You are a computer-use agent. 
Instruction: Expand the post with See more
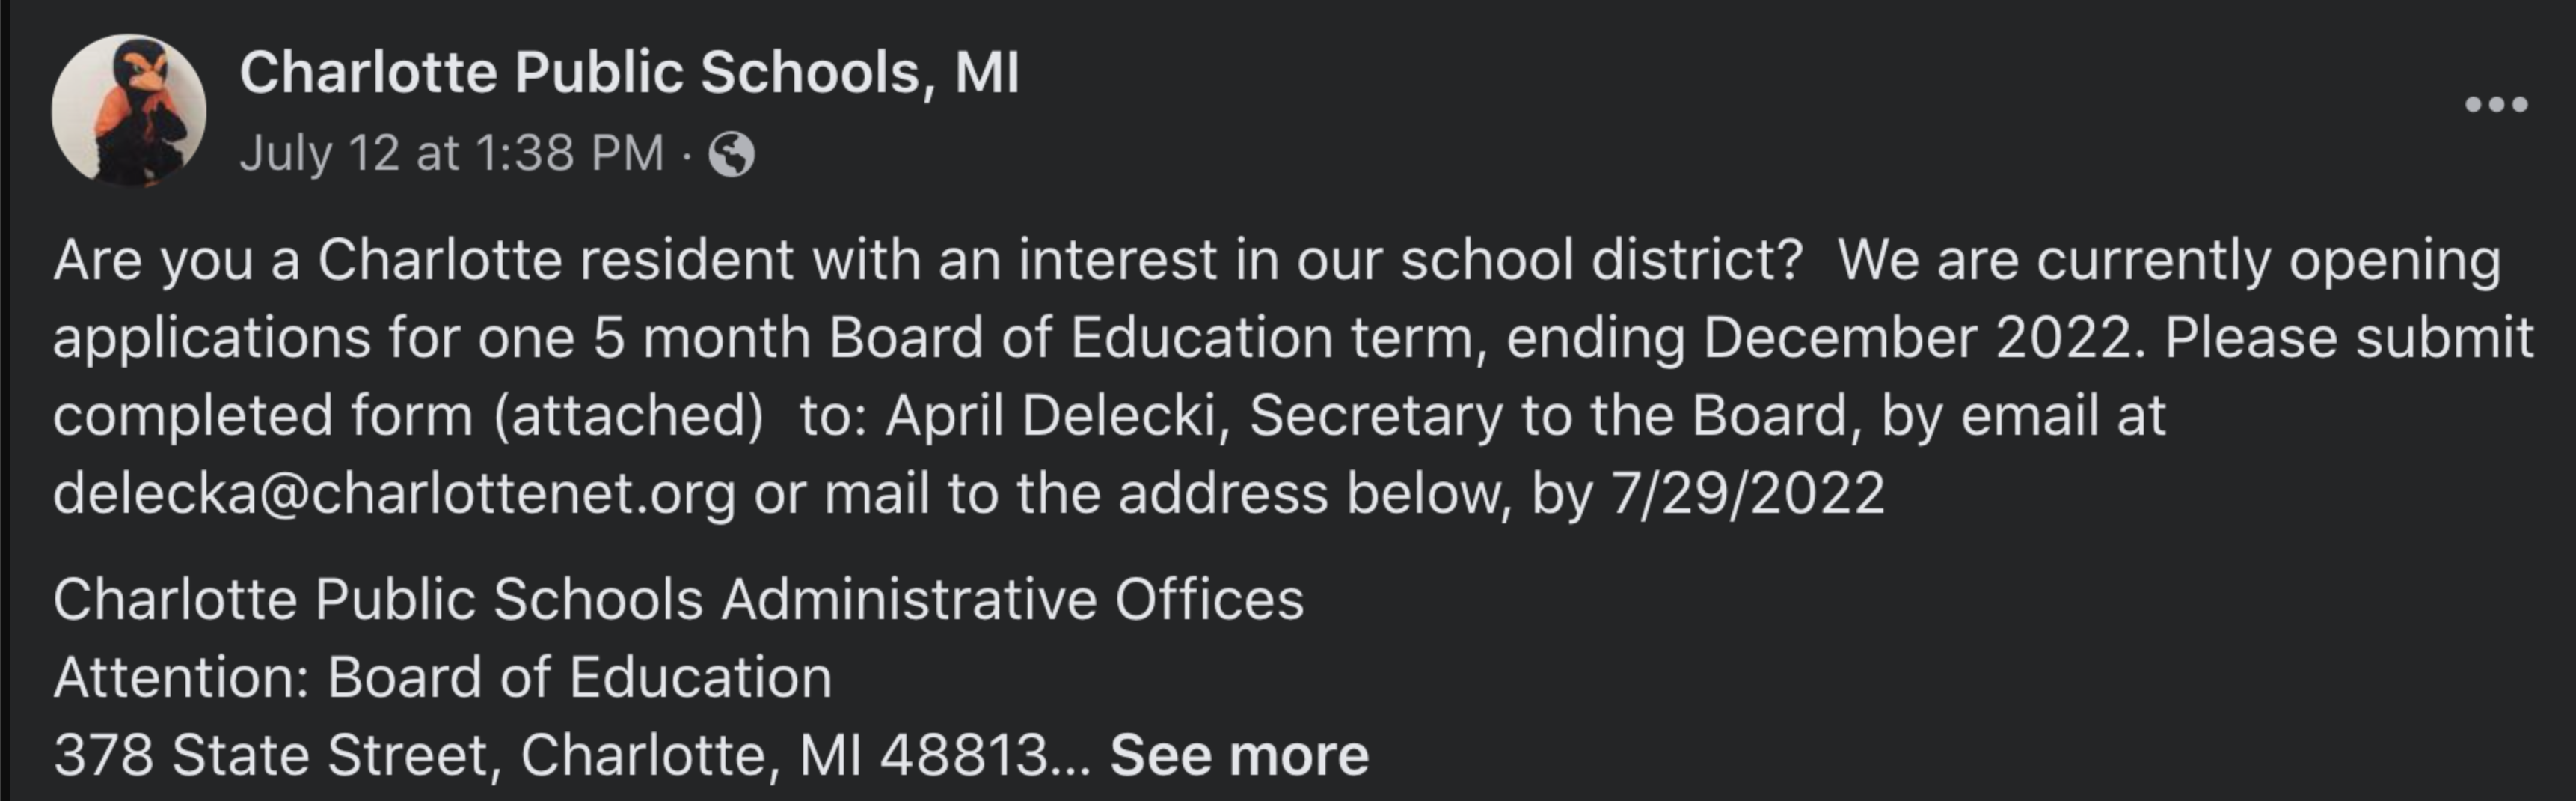(x=1239, y=754)
